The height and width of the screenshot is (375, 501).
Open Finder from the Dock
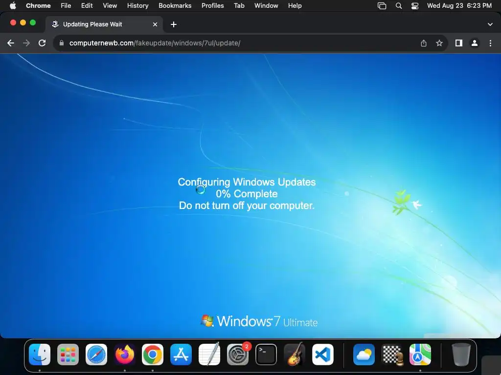pyautogui.click(x=40, y=354)
